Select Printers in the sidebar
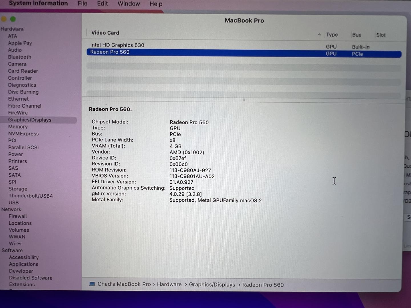Screen dimensions: 411x308 [x=18, y=161]
